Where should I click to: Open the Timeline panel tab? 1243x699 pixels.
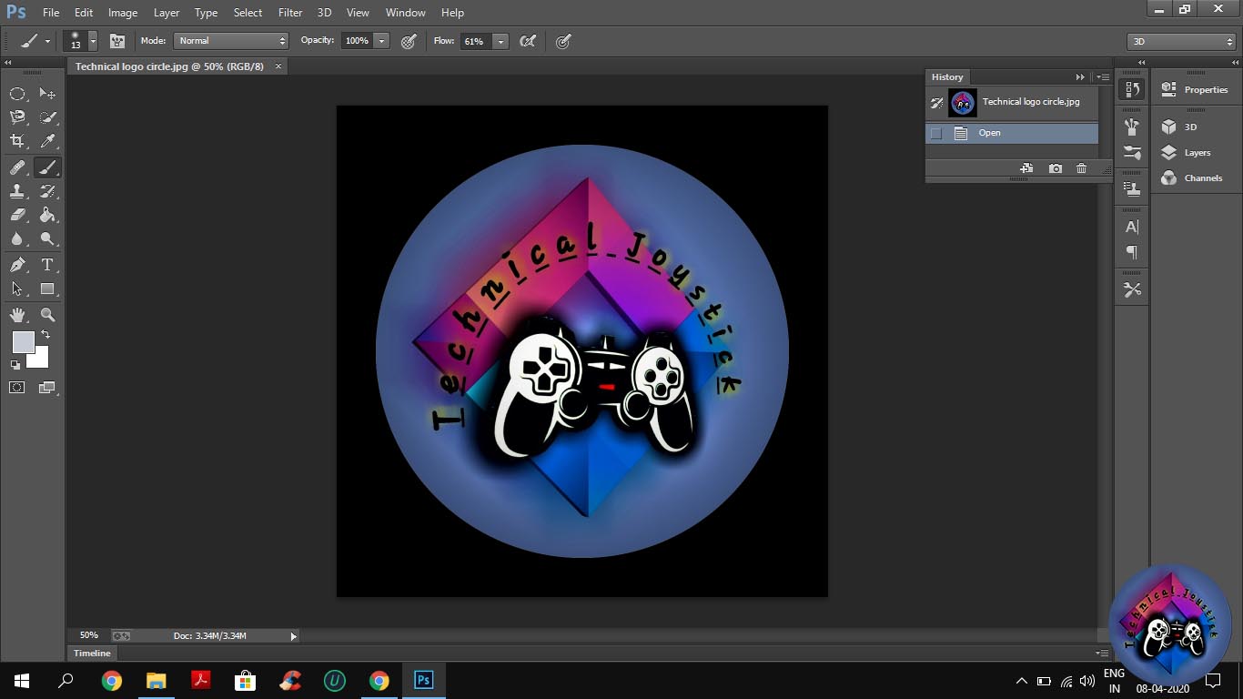[92, 653]
